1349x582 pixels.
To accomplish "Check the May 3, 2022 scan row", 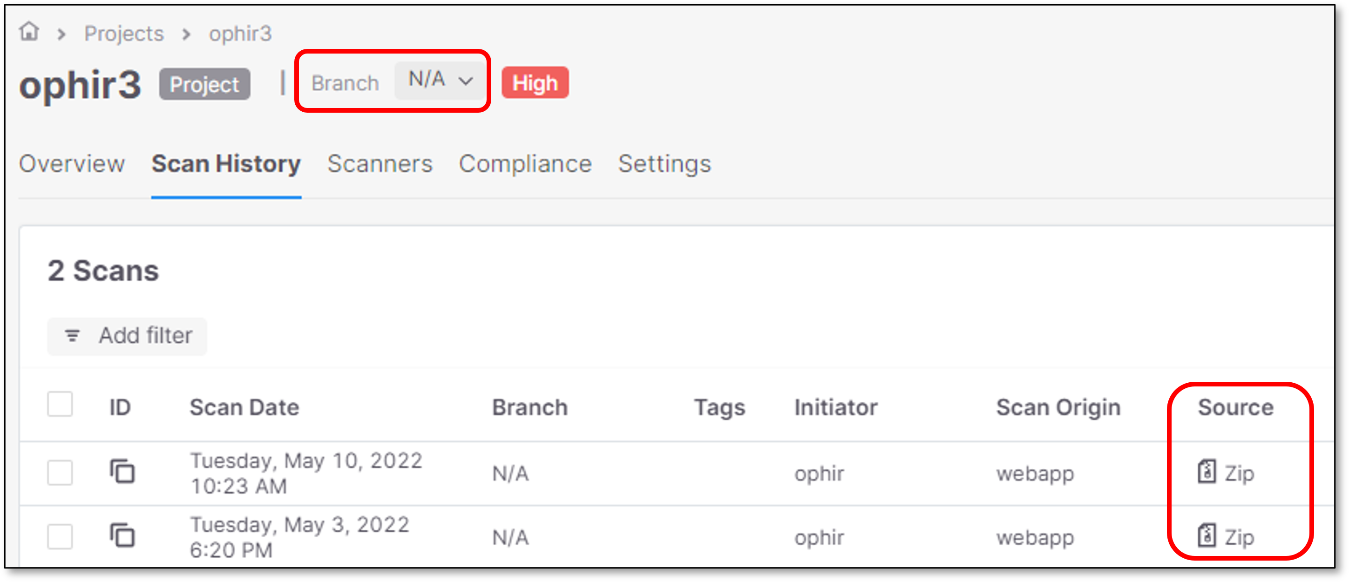I will (60, 536).
